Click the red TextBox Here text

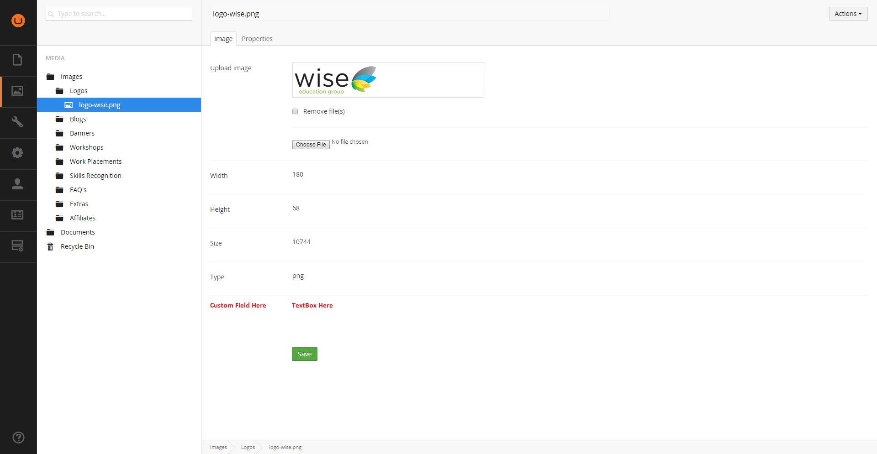coord(312,305)
